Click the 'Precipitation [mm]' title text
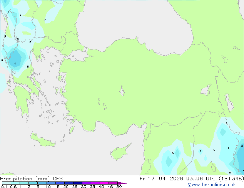 coord(25,179)
